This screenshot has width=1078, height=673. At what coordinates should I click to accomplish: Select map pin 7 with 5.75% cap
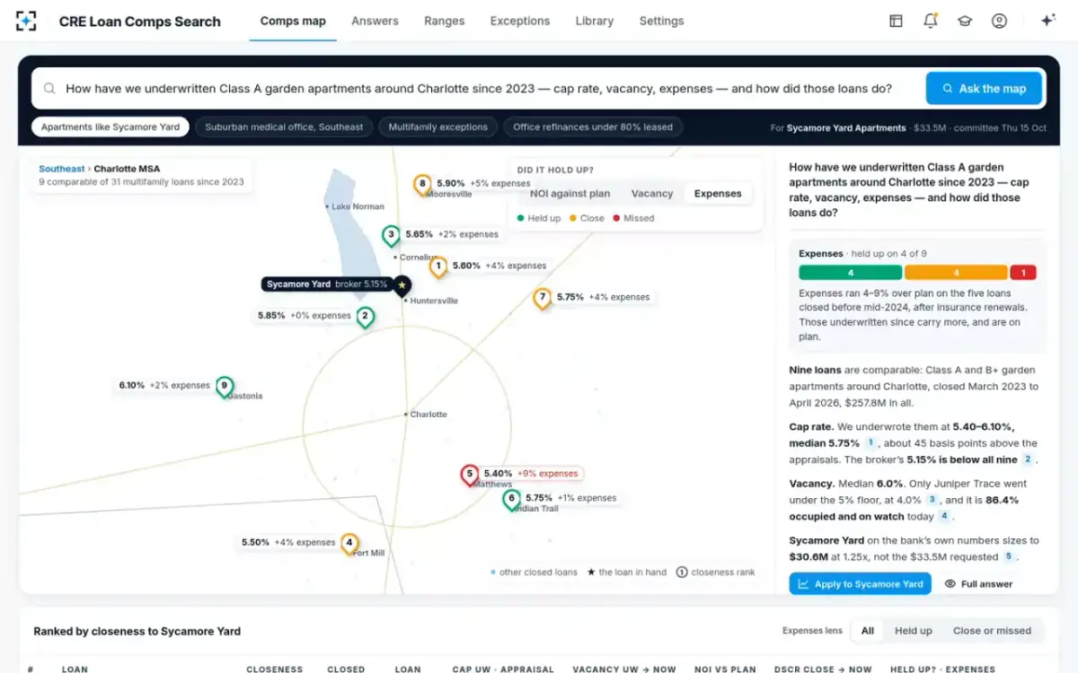coord(542,299)
